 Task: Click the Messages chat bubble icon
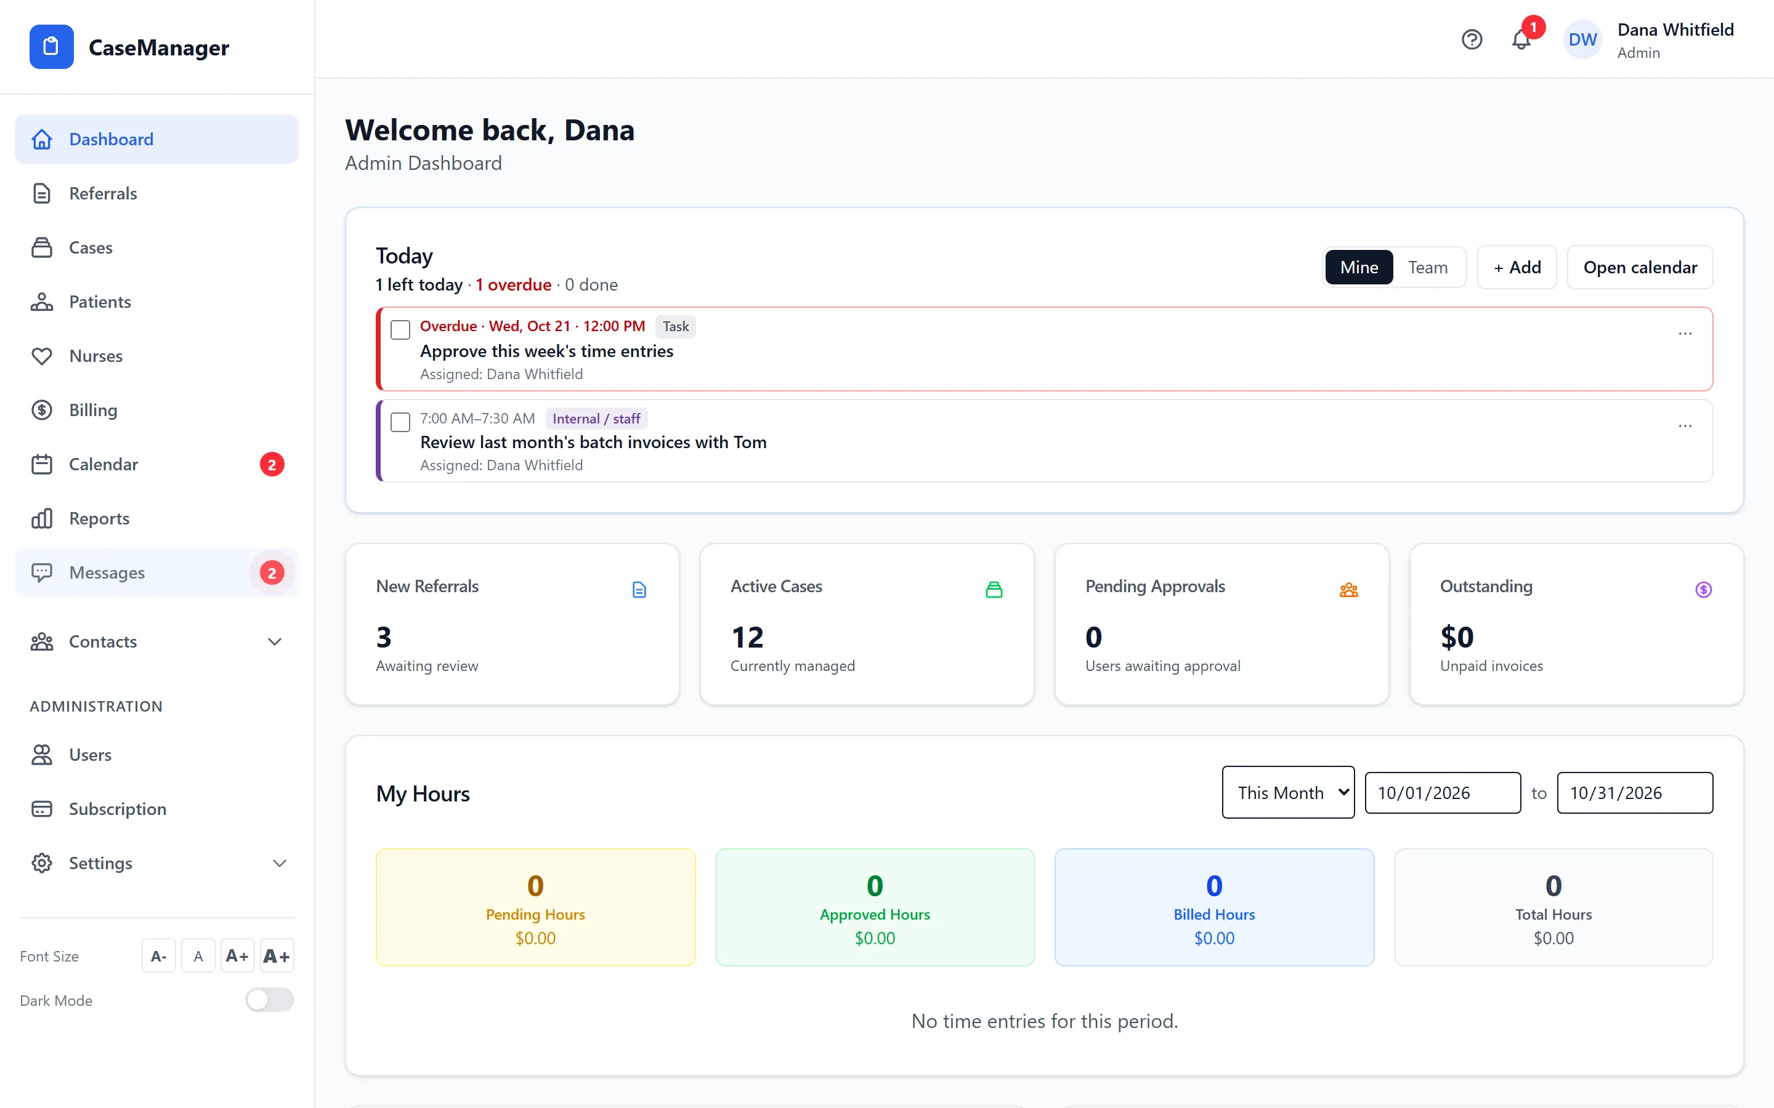[42, 572]
